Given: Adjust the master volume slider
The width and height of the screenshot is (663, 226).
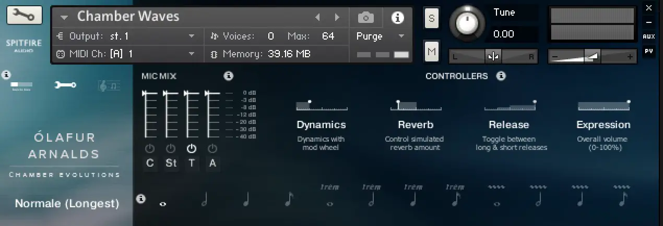Looking at the screenshot, I should tap(593, 56).
